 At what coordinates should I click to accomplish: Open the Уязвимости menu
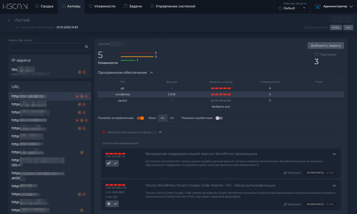[102, 6]
